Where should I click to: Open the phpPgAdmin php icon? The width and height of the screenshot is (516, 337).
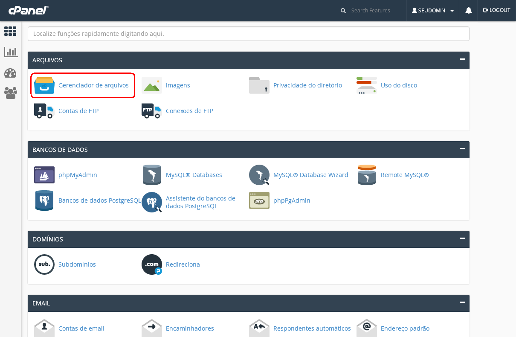259,200
